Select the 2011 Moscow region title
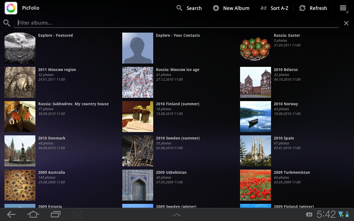The width and height of the screenshot is (354, 221). click(57, 70)
